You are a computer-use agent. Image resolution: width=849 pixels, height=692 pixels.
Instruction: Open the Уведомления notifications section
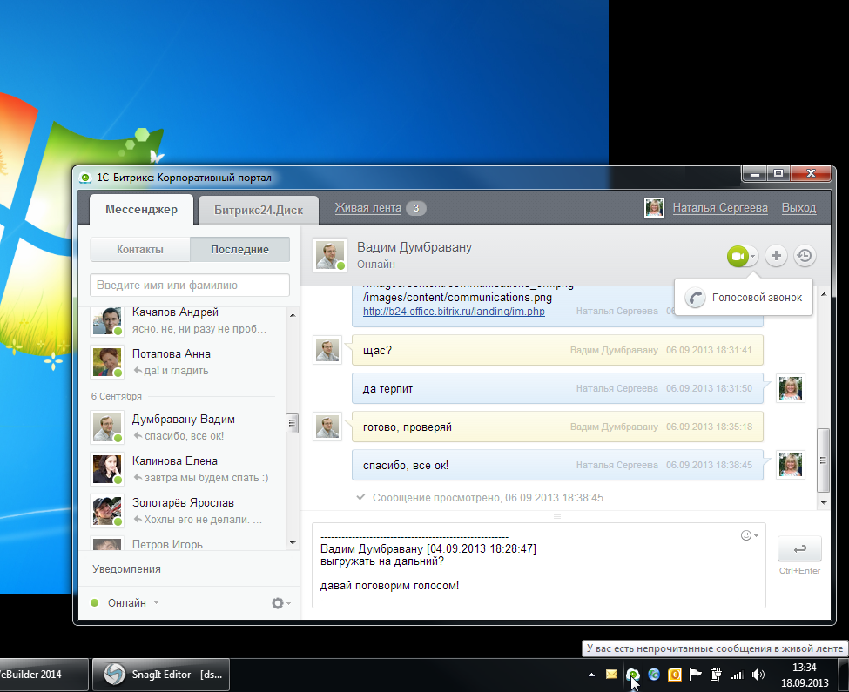coord(127,569)
